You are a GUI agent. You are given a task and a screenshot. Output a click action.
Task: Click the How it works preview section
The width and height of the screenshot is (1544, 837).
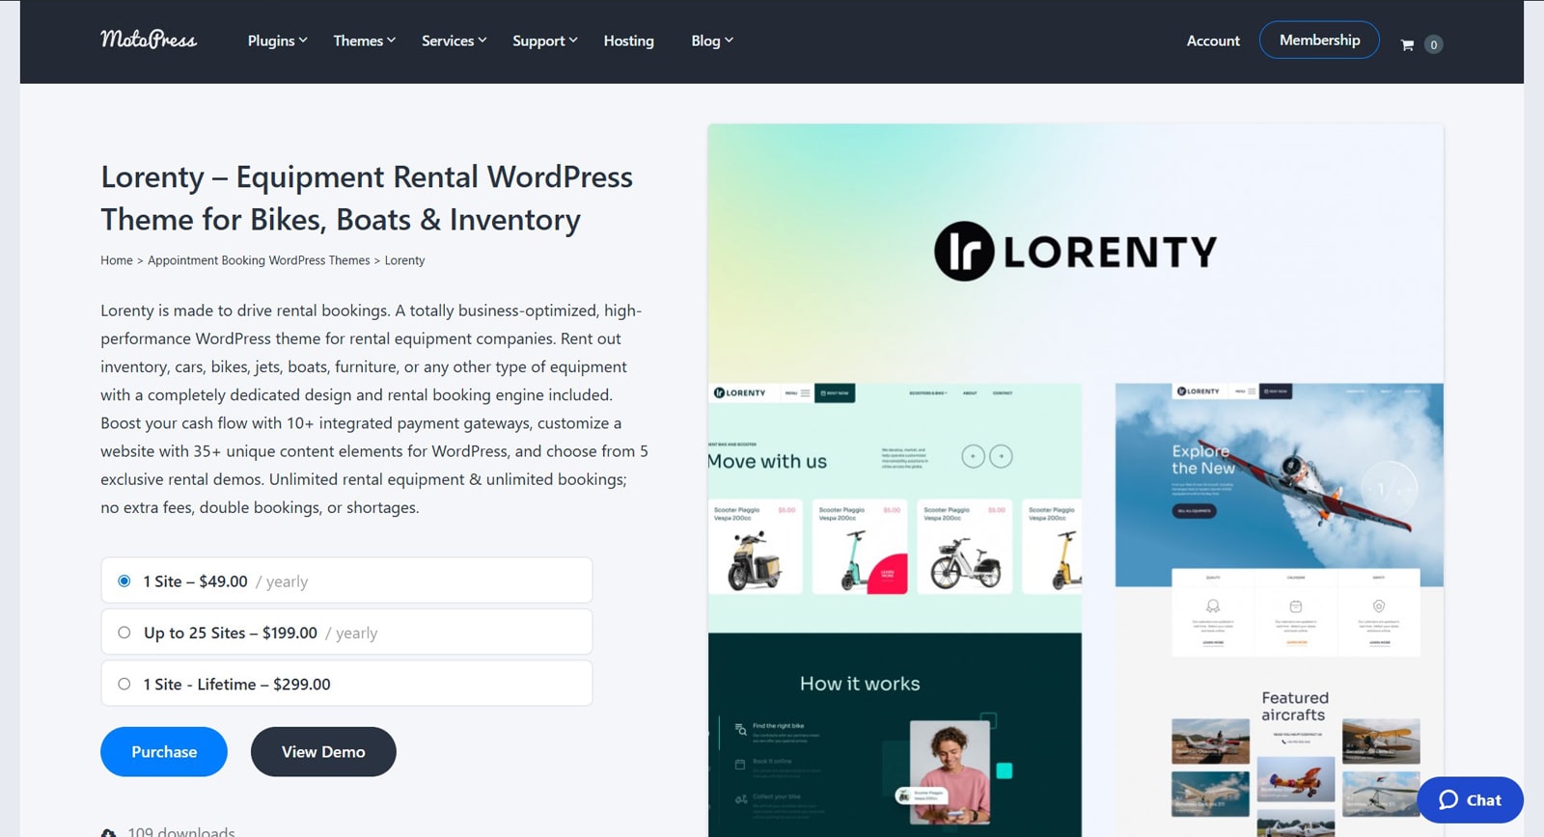pyautogui.click(x=895, y=735)
